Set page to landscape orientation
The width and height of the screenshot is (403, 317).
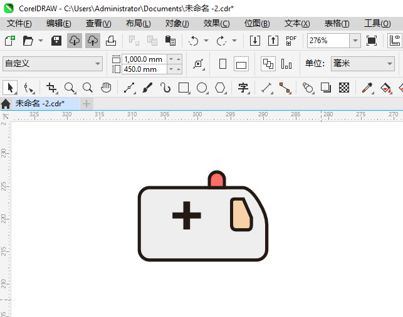241,64
